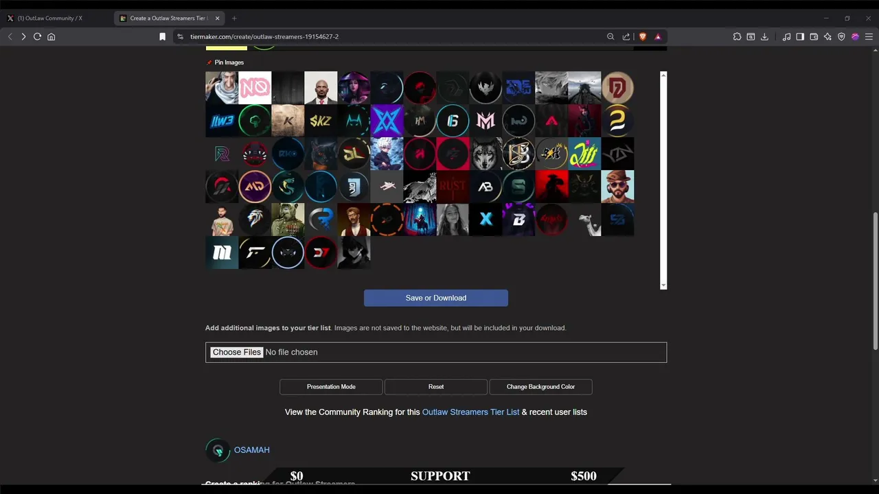Click the image pool scrollbar down arrow
The image size is (879, 494).
click(x=663, y=285)
